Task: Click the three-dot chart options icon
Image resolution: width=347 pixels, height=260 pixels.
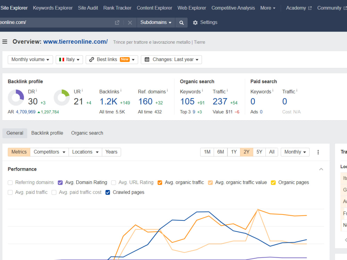Action: pos(318,152)
